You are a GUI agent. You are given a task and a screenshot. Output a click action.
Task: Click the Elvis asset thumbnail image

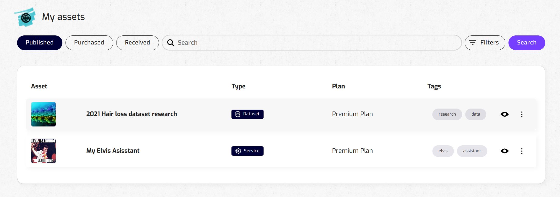point(43,151)
